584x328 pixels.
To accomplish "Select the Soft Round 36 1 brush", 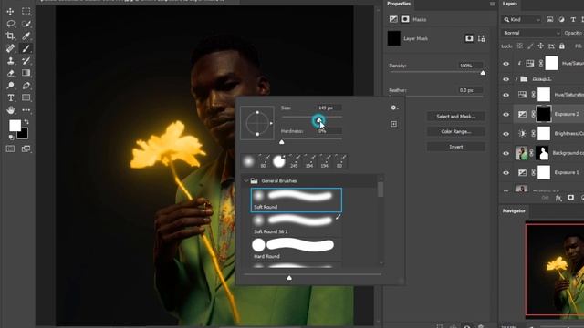I will (296, 225).
